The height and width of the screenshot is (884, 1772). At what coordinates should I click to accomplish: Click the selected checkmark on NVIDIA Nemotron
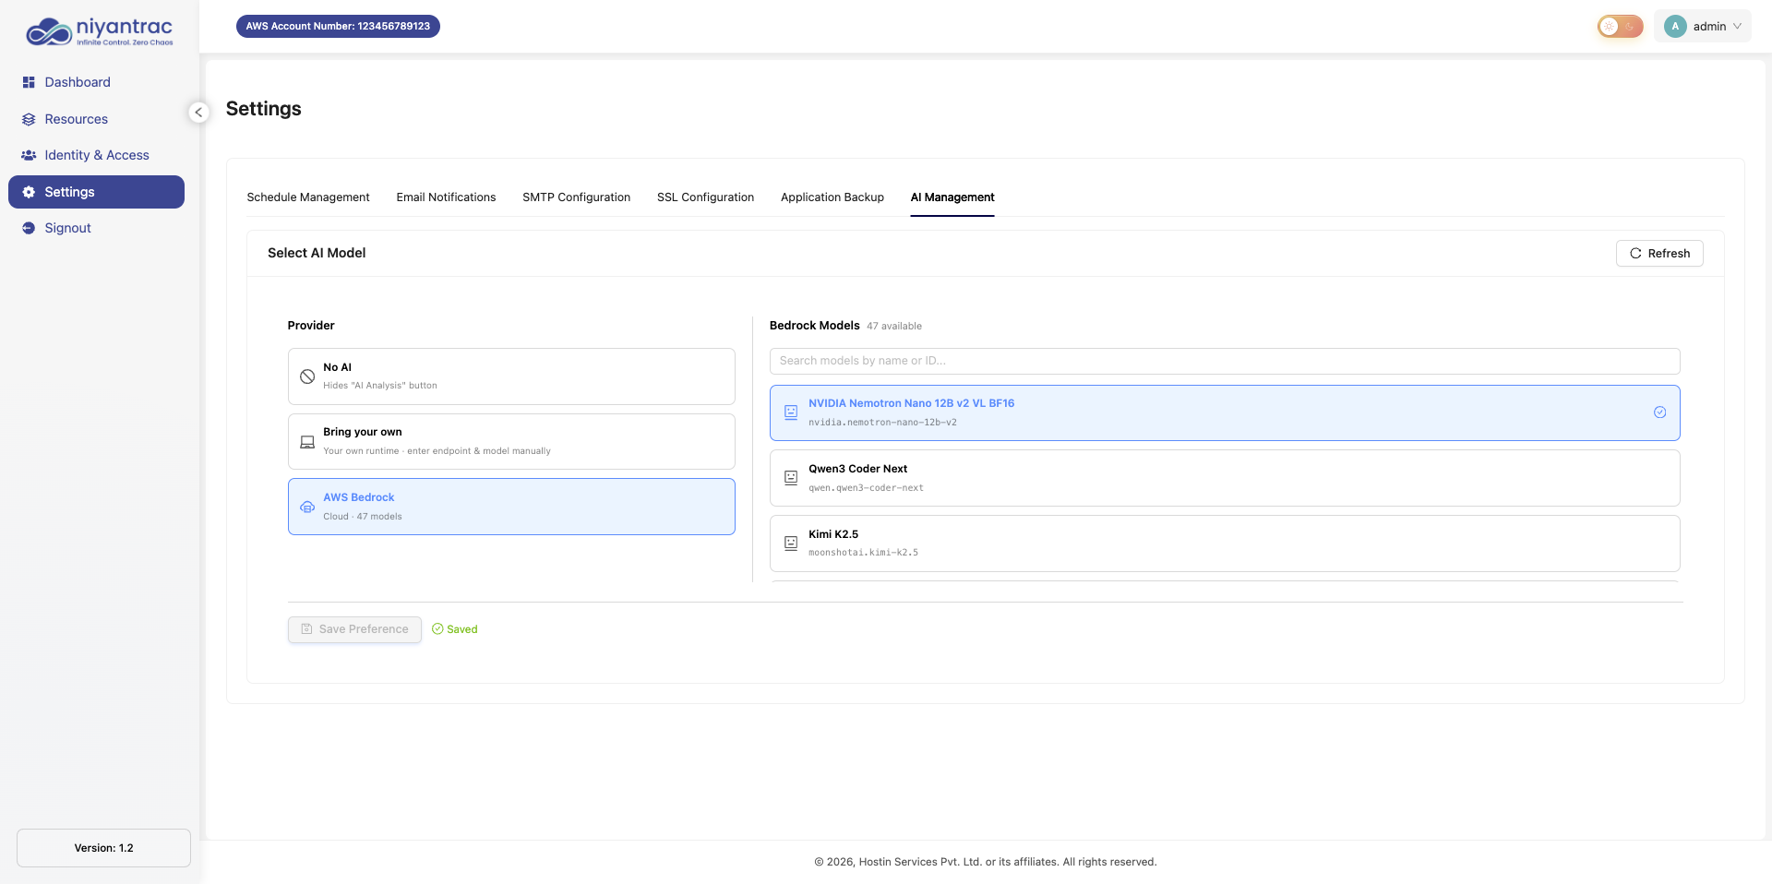click(1659, 412)
